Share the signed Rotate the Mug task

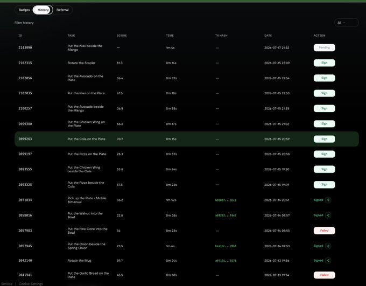pos(328,261)
